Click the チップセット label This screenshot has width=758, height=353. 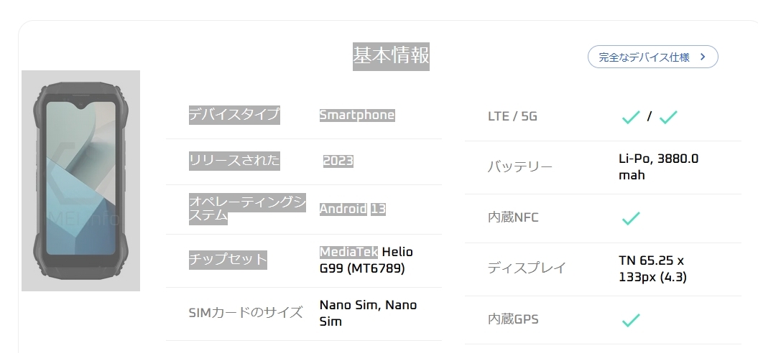[228, 259]
